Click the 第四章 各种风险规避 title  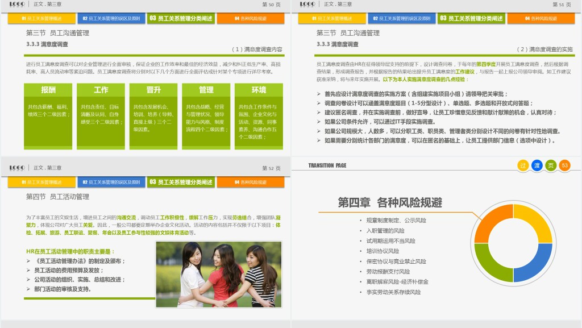tap(390, 202)
